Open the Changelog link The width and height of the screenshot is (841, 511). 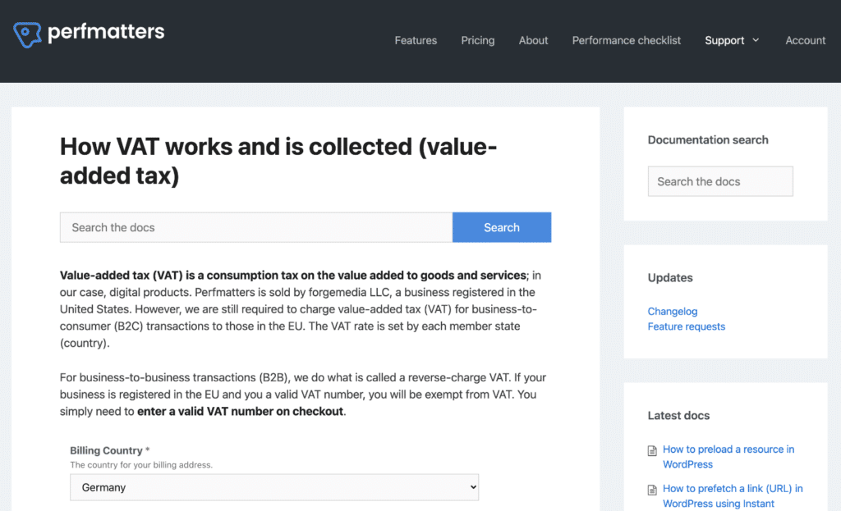[x=672, y=311]
